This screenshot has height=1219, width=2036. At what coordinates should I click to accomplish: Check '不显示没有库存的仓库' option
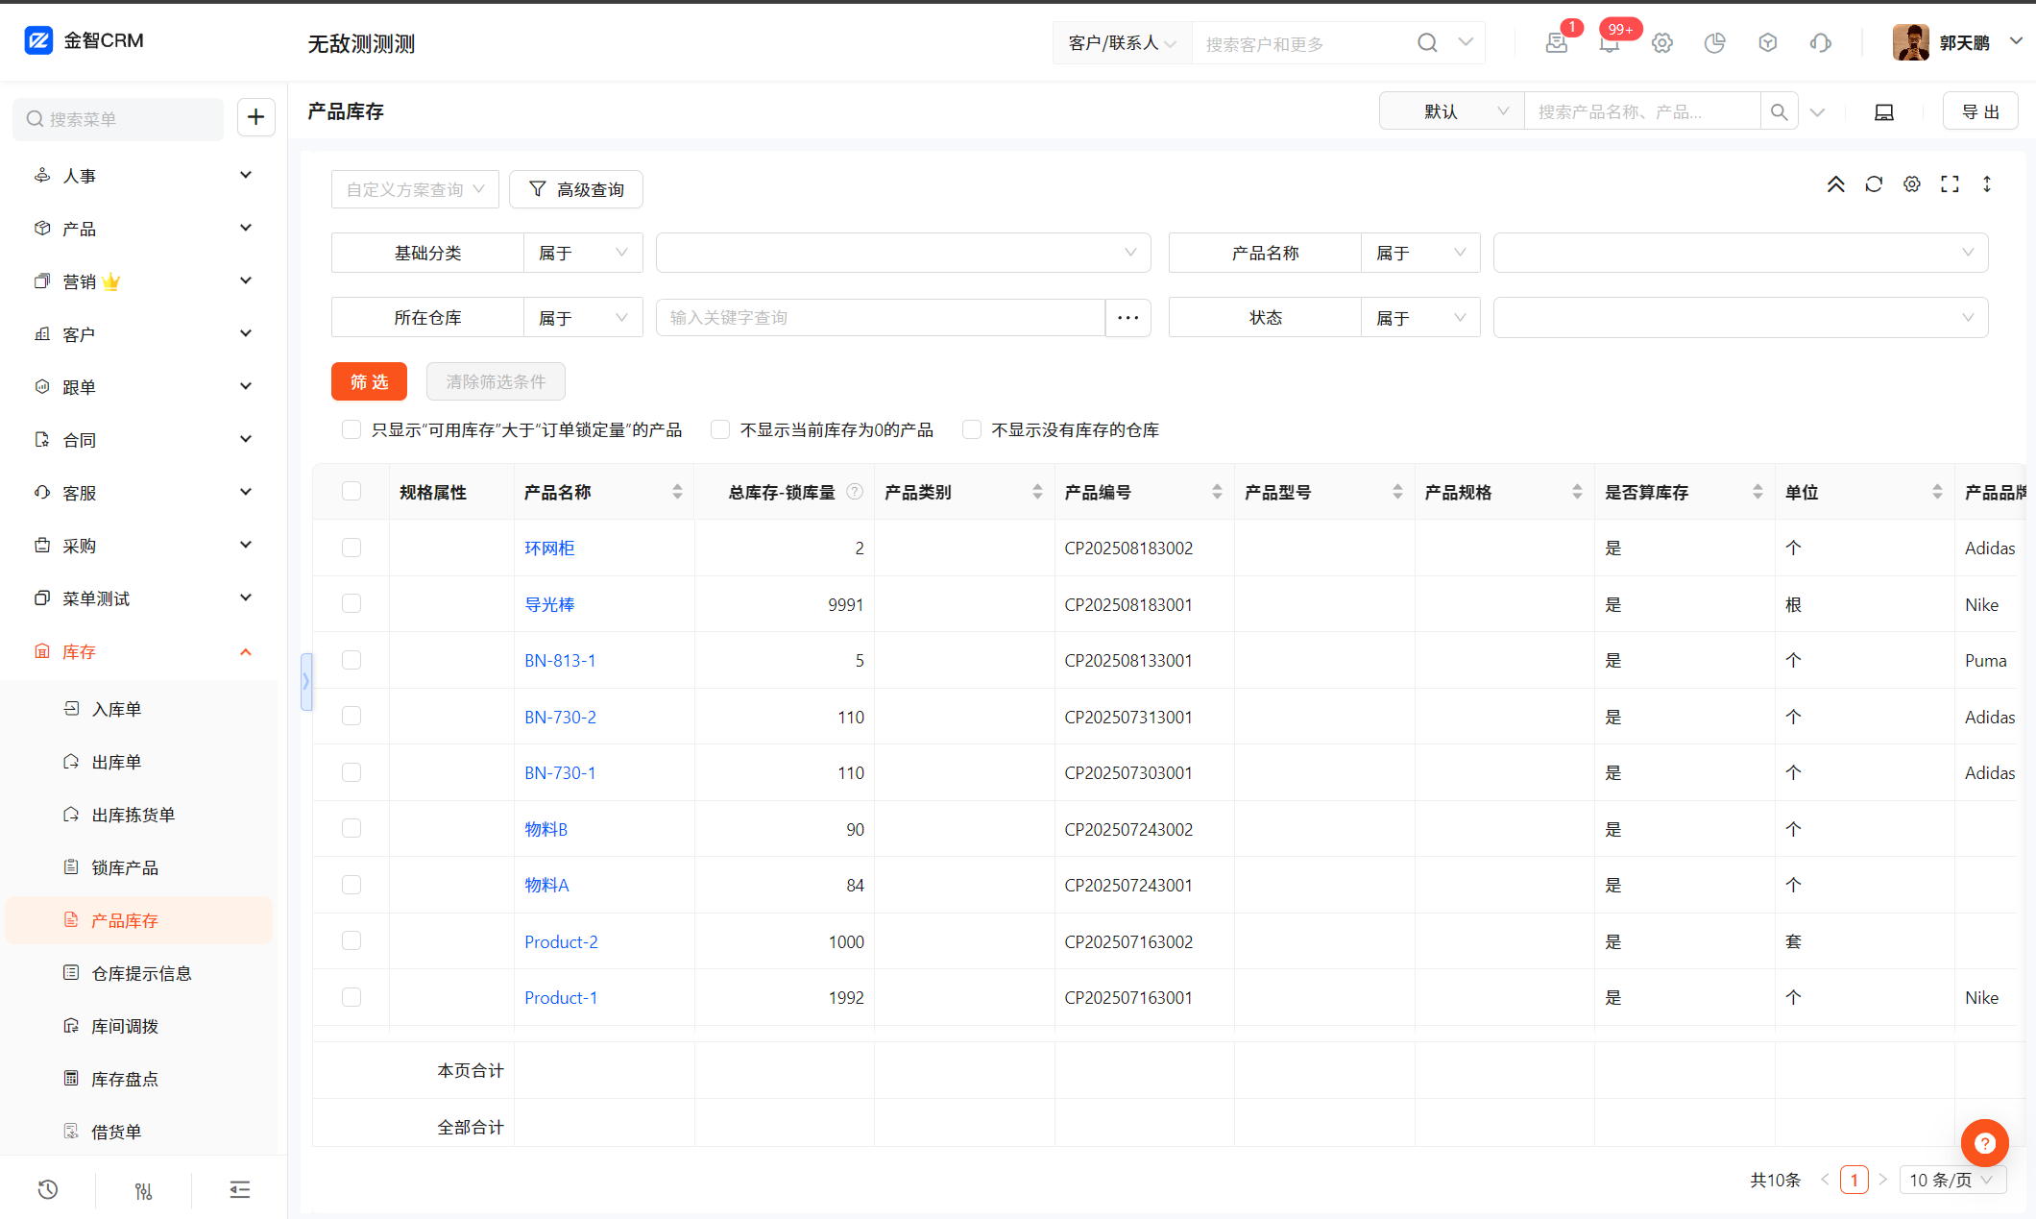tap(972, 429)
